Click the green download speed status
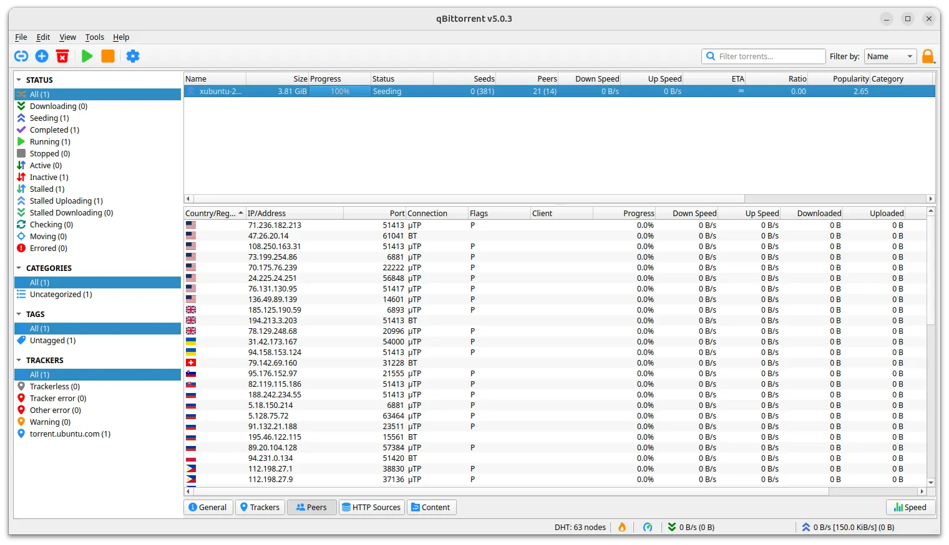This screenshot has height=545, width=949. [x=691, y=527]
